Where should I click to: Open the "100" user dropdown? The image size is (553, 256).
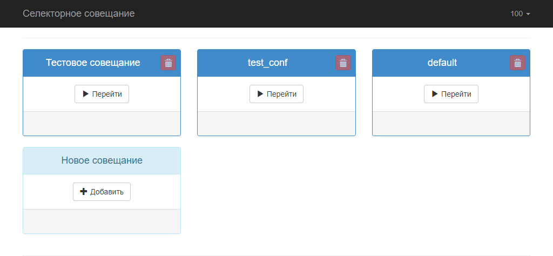(521, 14)
